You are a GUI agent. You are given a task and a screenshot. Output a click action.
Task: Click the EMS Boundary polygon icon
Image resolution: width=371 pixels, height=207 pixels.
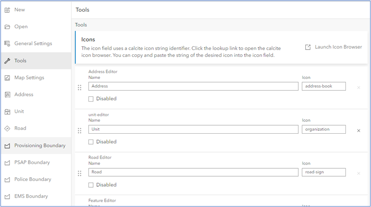coord(8,197)
